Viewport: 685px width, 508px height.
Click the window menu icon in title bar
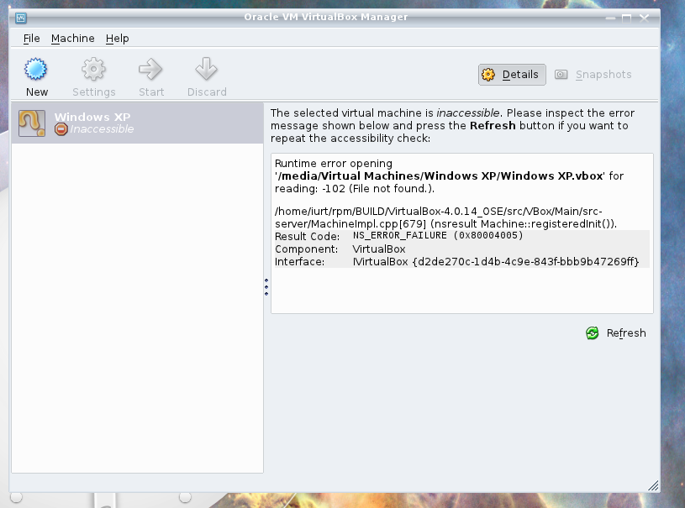click(21, 17)
